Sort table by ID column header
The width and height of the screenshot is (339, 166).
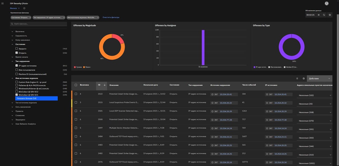click(x=99, y=85)
